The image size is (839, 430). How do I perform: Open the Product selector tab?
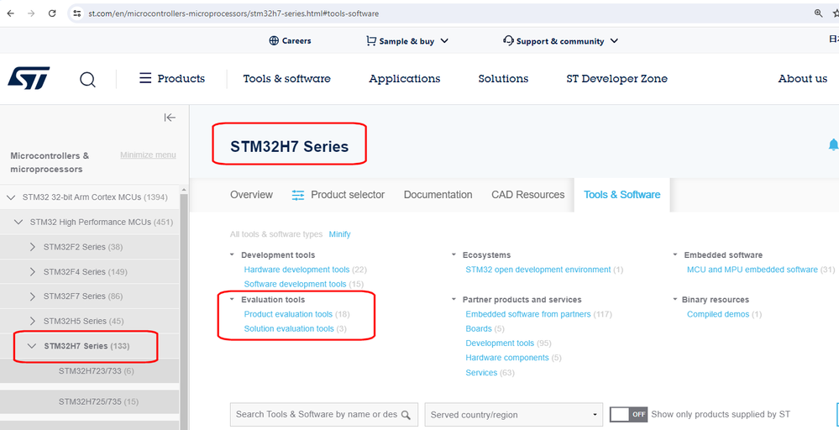pyautogui.click(x=338, y=195)
